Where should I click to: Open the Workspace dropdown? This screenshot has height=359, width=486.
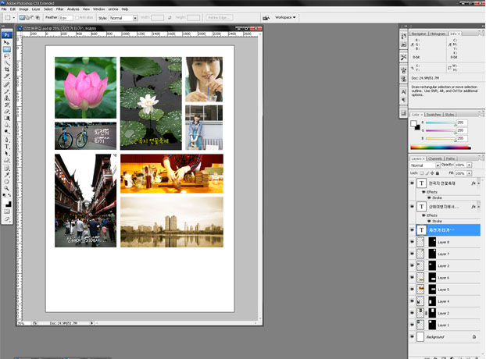pos(283,16)
